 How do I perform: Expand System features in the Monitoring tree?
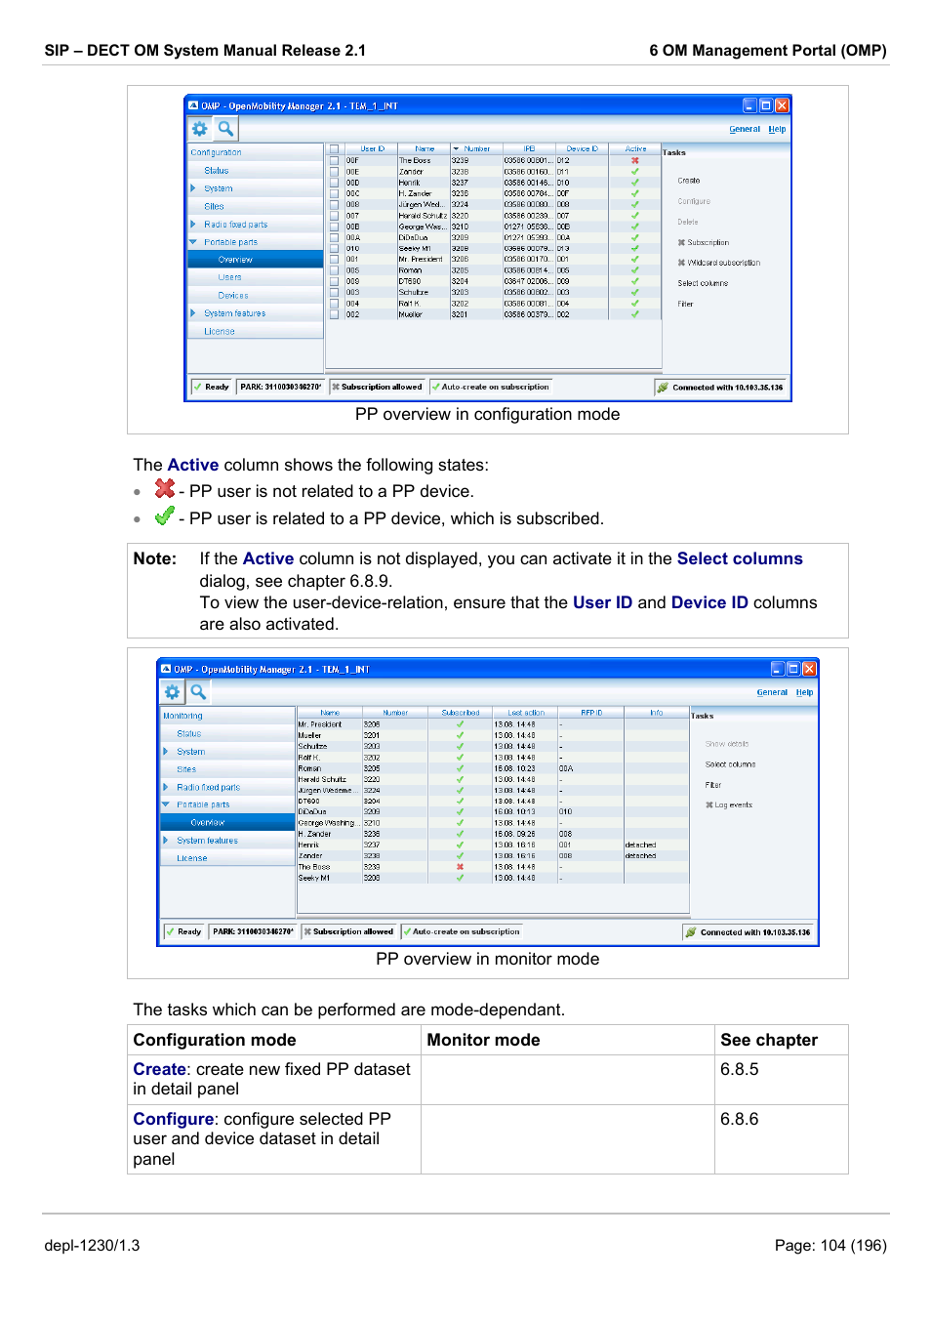pos(166,841)
